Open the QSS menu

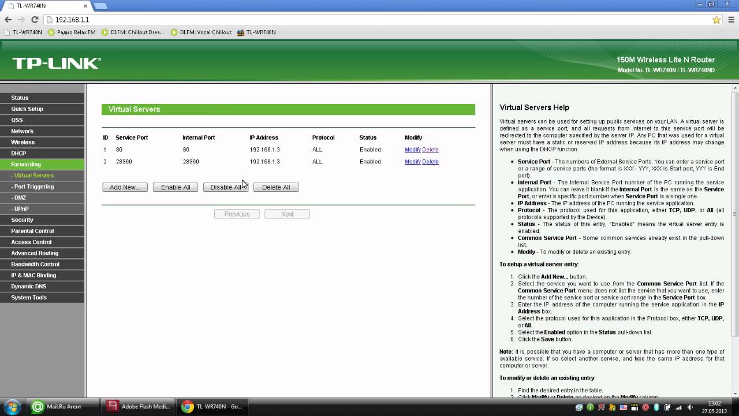[42, 120]
